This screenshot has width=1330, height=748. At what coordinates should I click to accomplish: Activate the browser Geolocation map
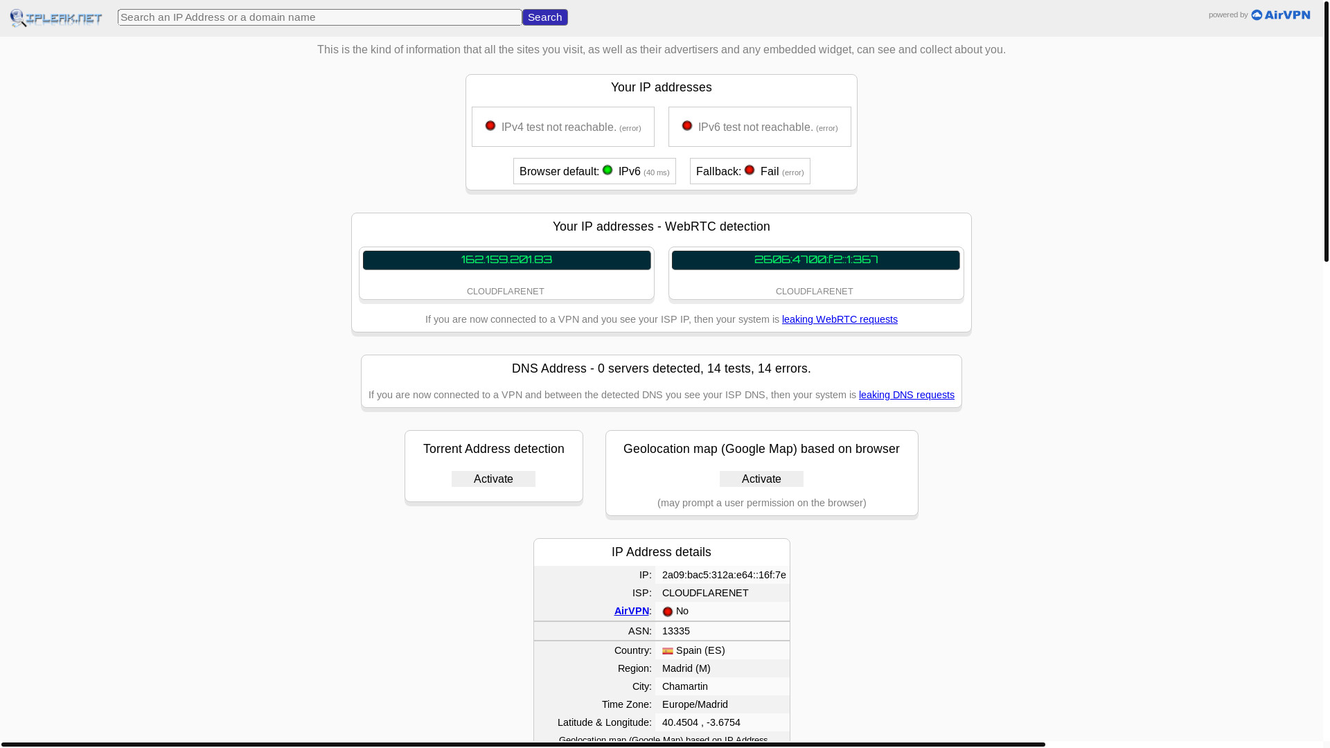click(x=761, y=479)
